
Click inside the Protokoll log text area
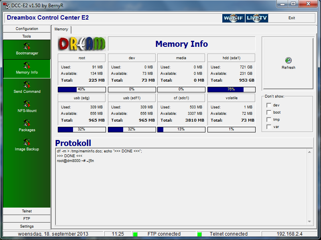coord(181,187)
